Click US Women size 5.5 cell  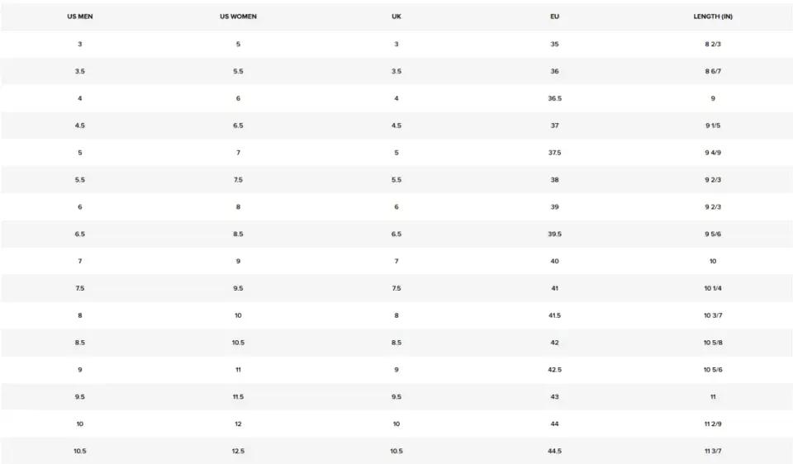point(238,71)
